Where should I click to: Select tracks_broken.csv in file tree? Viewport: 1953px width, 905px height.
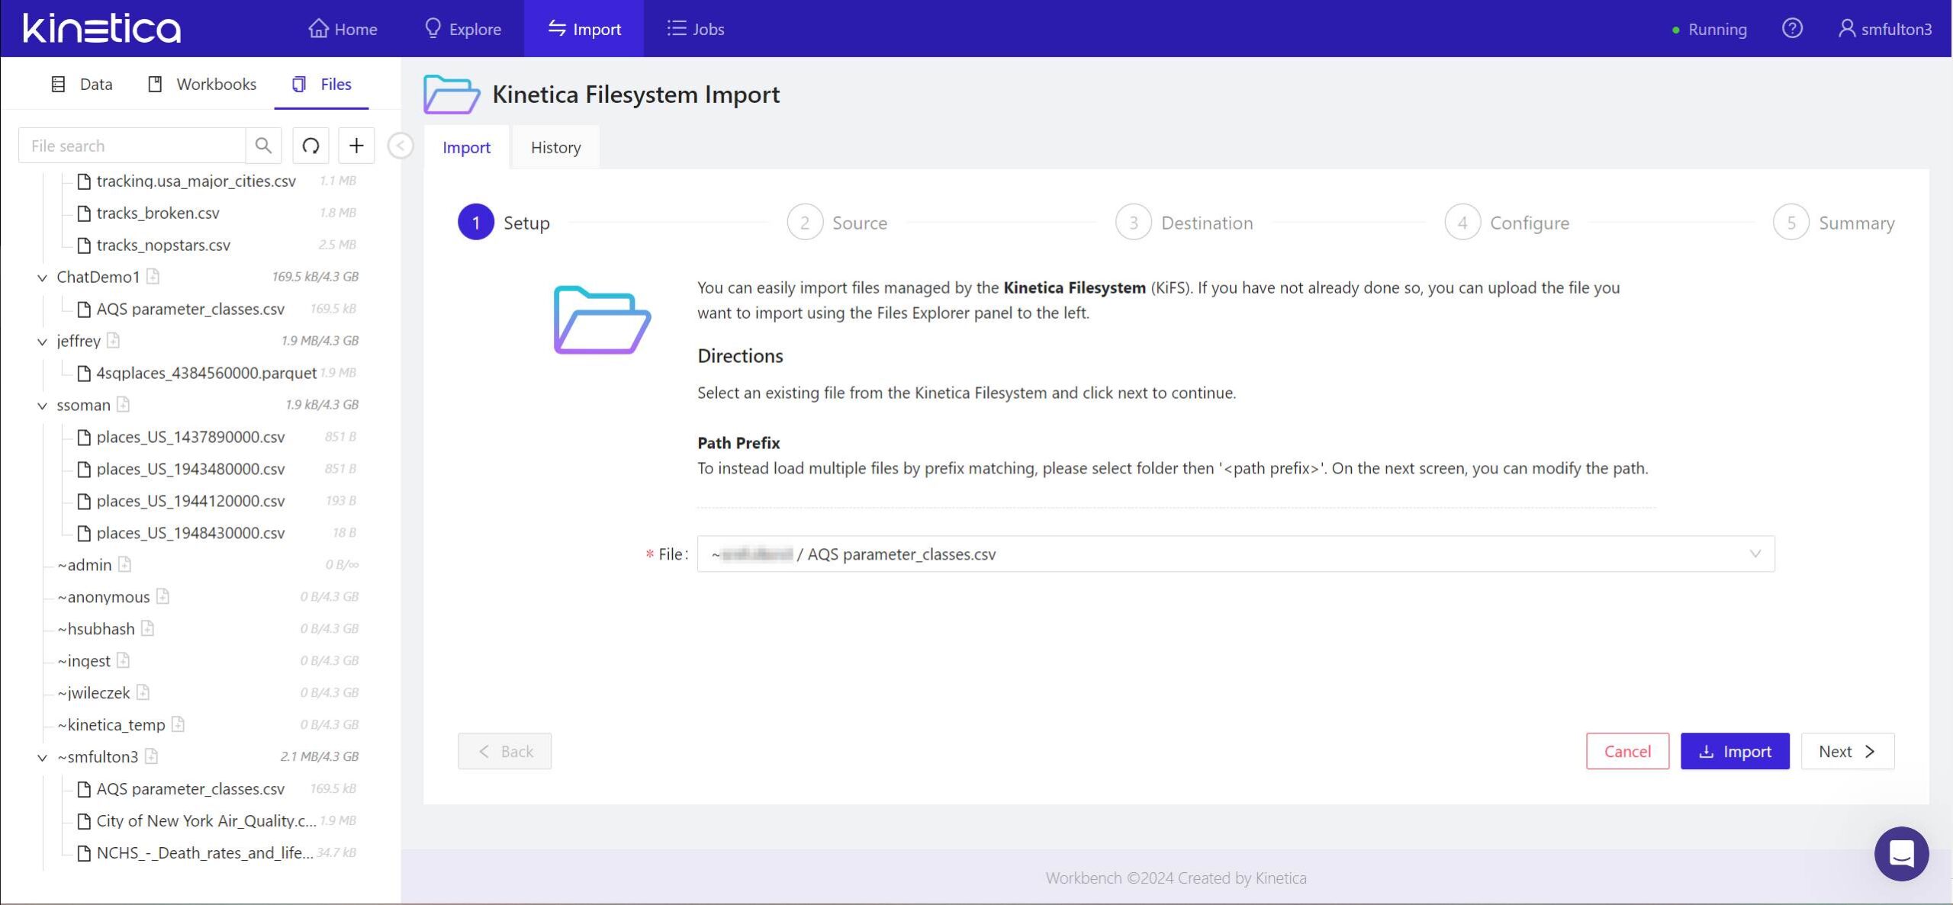(x=157, y=213)
